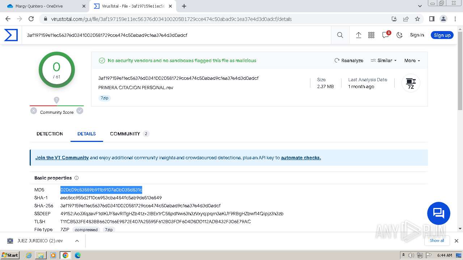Click the Reanalyze refresh icon
463x260 pixels.
(337, 60)
